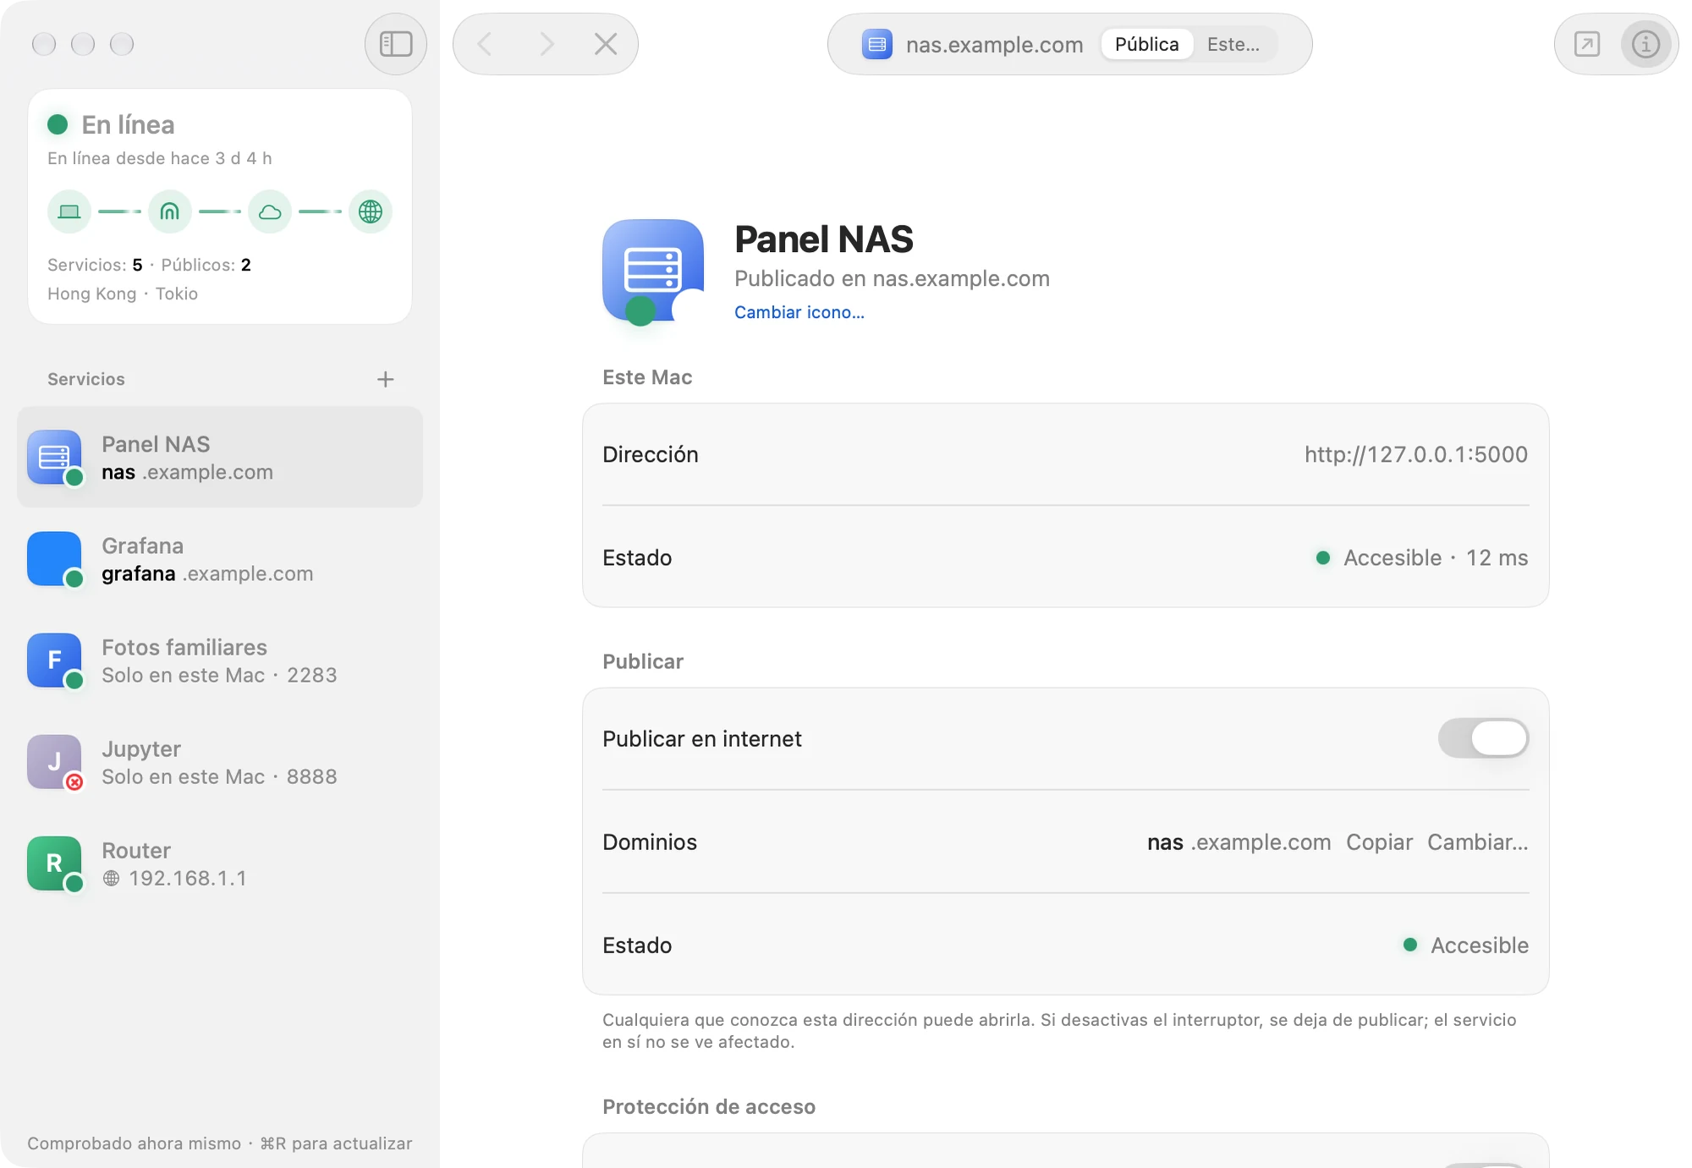
Task: Click nas.example.com domain in Dominios row
Action: [1239, 842]
